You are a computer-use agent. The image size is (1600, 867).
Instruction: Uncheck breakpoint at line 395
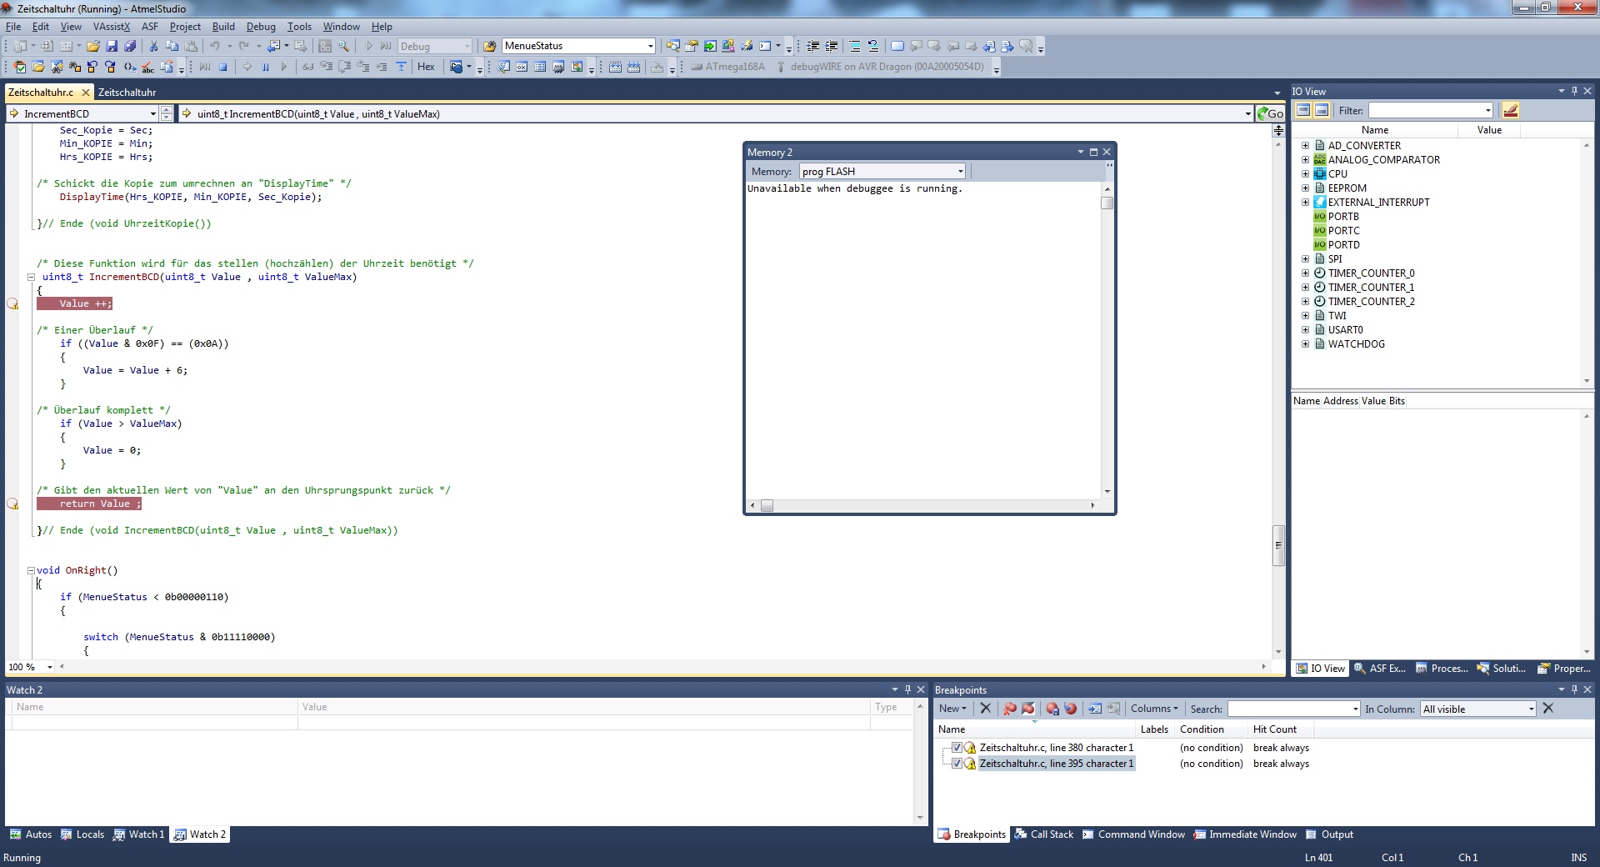point(957,764)
